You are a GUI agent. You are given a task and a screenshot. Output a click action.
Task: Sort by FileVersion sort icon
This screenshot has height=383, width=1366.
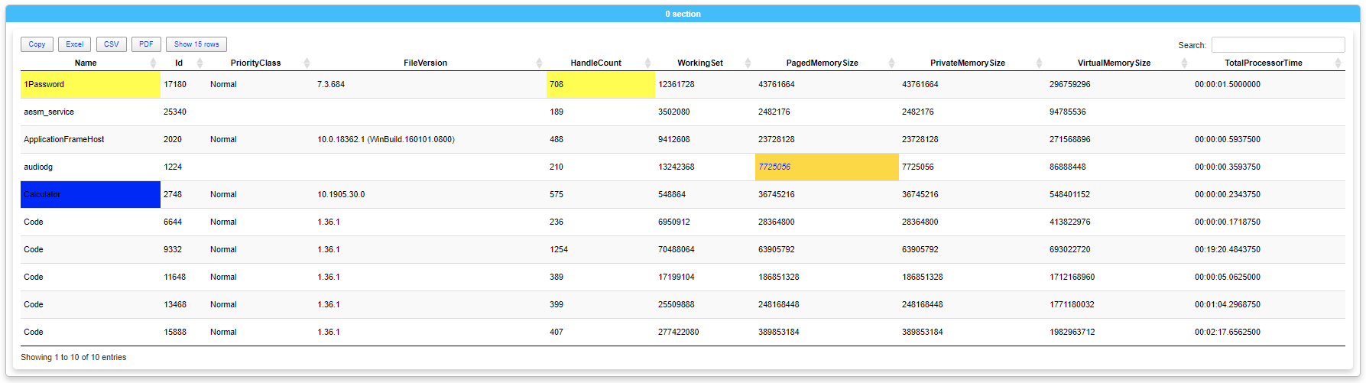(x=539, y=63)
